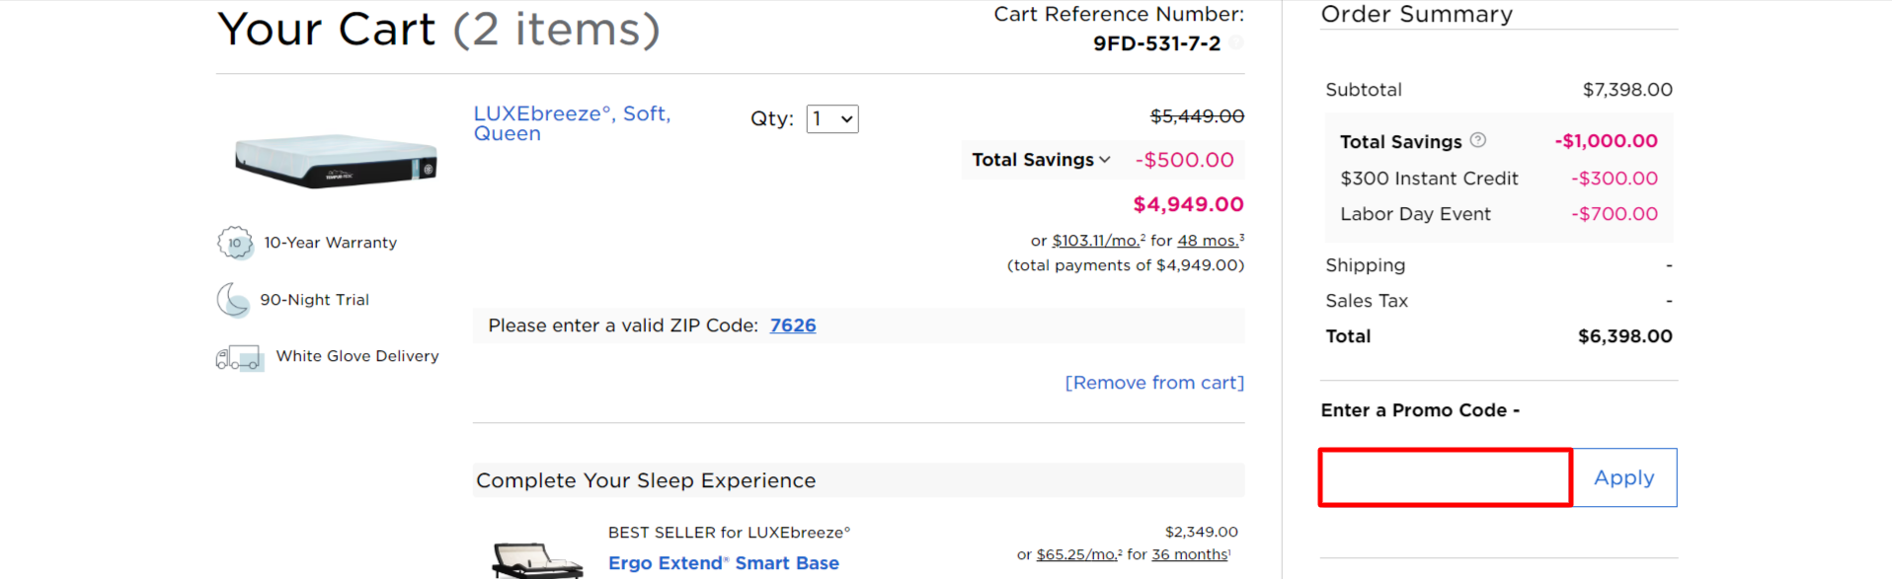Click the Labor Day Event label

pos(1415,214)
